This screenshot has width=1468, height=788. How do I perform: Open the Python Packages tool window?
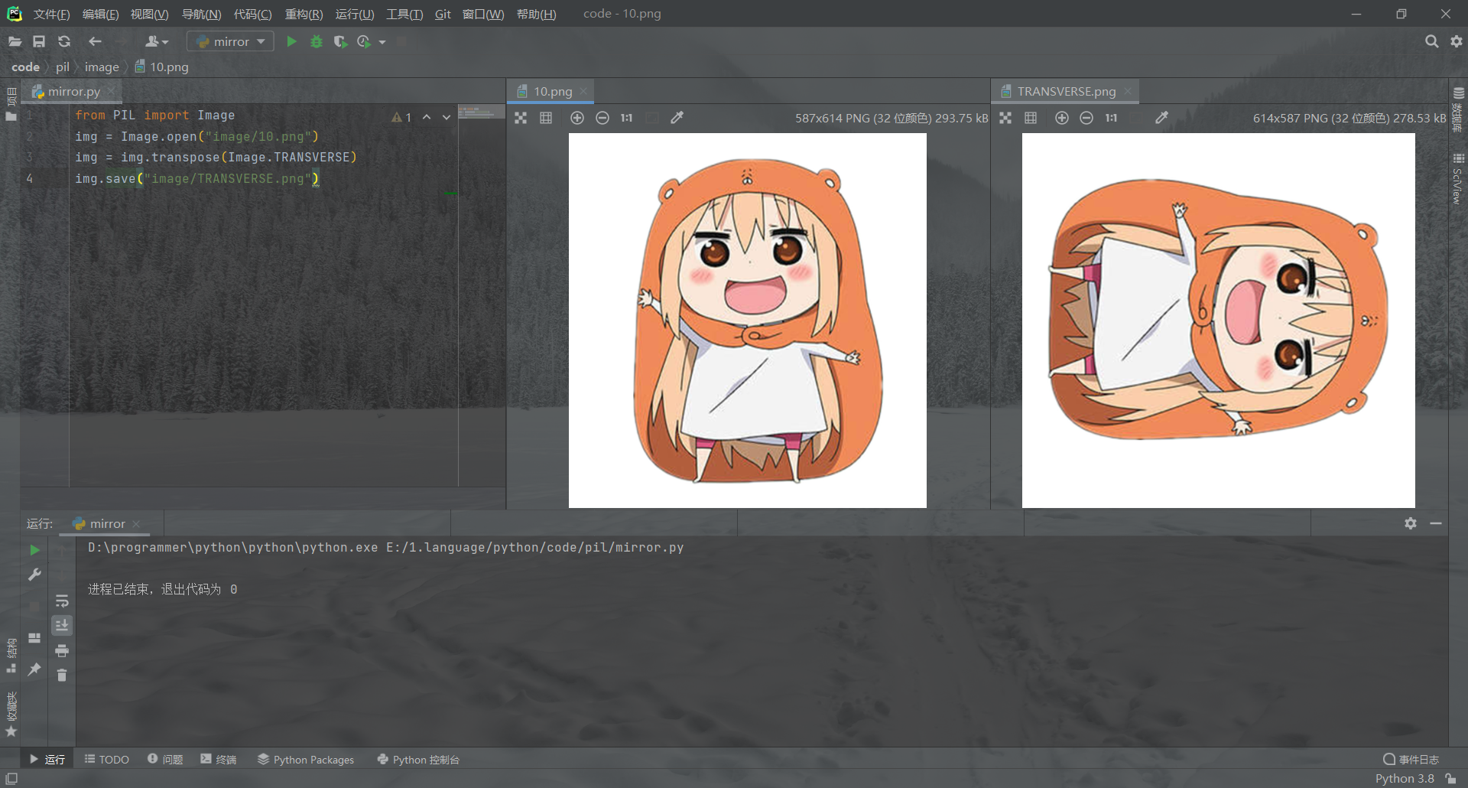coord(306,760)
